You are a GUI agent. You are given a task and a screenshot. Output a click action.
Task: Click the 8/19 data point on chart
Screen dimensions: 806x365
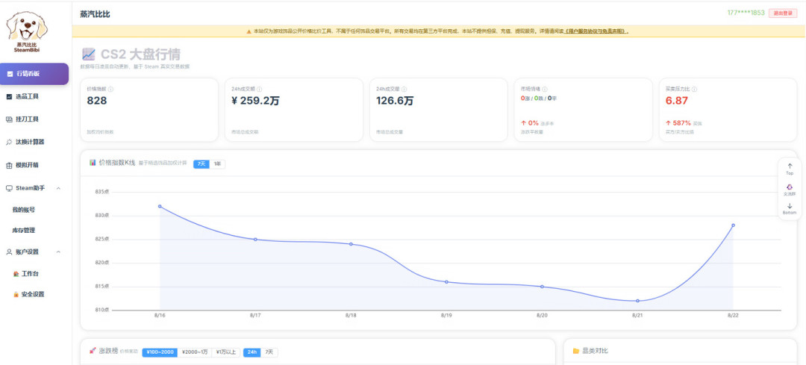[446, 281]
